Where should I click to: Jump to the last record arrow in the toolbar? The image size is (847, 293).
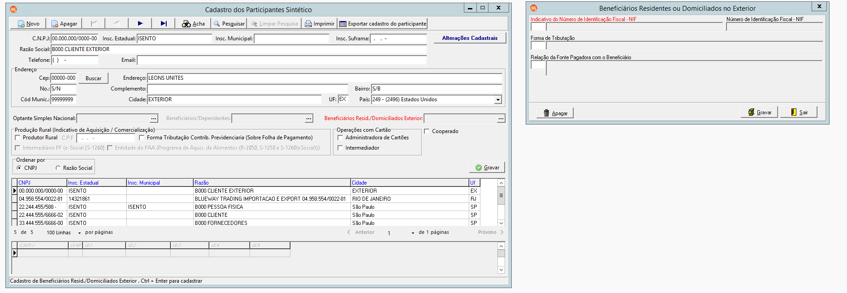(x=164, y=23)
